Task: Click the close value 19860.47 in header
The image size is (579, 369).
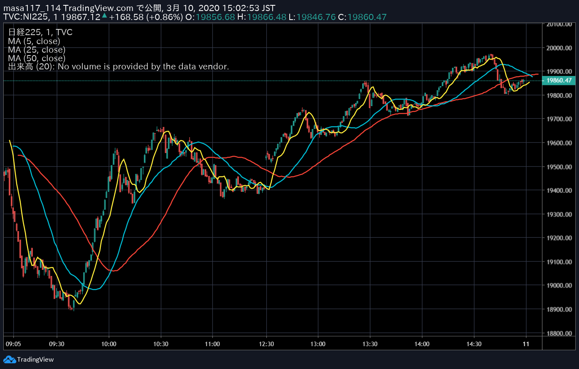Action: (367, 17)
